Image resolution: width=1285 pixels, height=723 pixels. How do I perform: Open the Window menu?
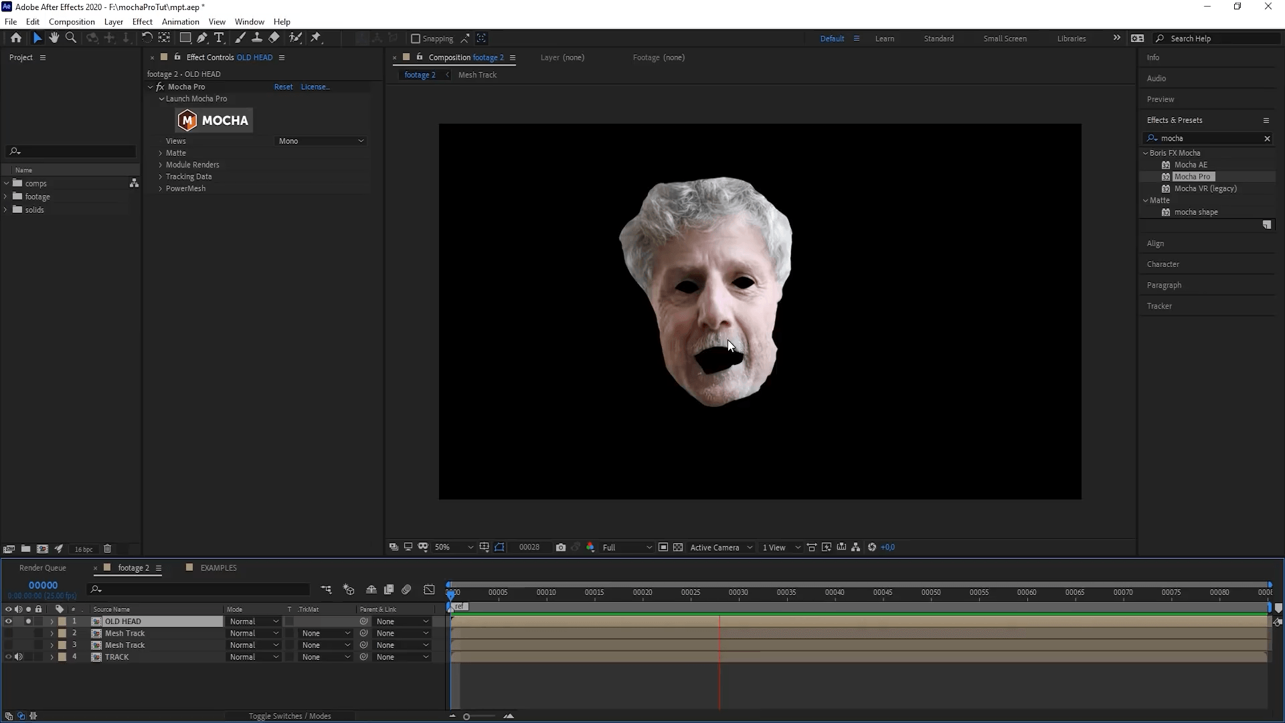tap(249, 21)
